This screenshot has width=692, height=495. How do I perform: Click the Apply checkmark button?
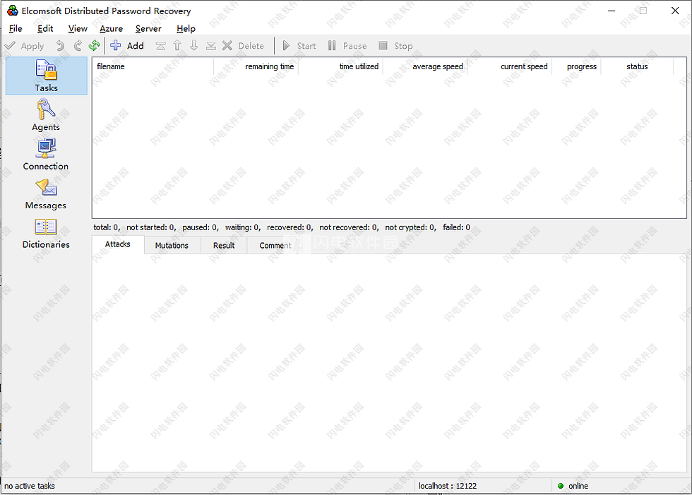(24, 46)
